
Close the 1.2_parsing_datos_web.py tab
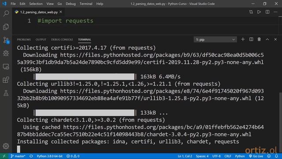(x=61, y=12)
